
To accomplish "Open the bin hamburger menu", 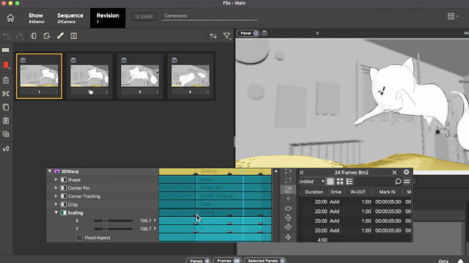I will [x=407, y=182].
